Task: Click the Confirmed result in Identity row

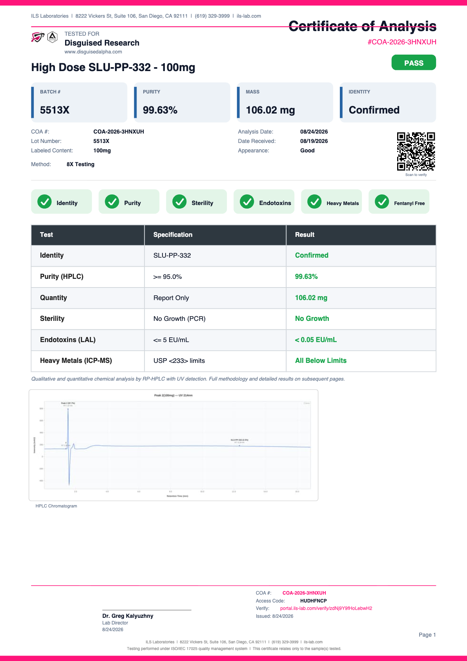Action: (312, 255)
